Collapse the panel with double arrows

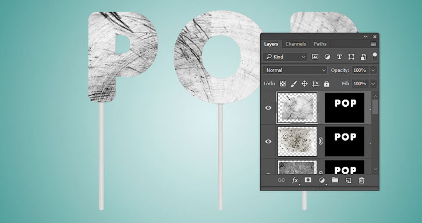(x=366, y=37)
